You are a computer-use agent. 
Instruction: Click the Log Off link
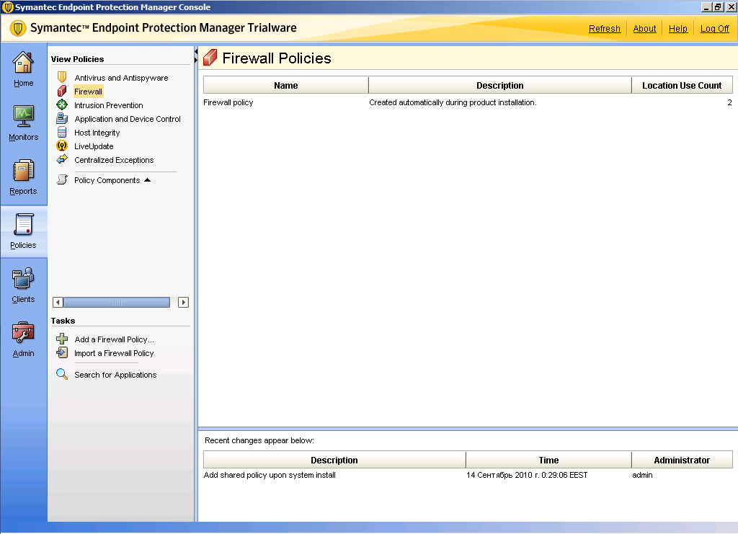(x=714, y=28)
